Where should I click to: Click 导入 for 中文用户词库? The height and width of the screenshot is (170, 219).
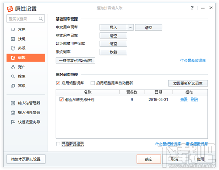[x=113, y=28]
